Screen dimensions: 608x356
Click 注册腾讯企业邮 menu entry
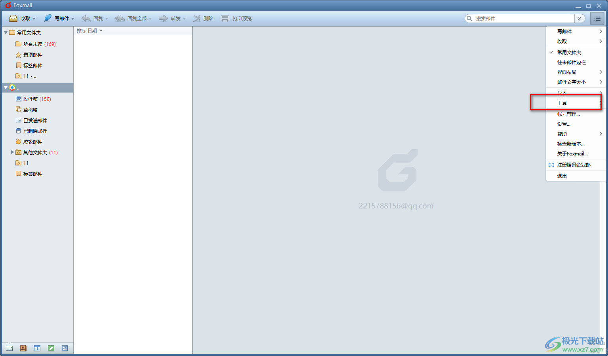coord(576,165)
